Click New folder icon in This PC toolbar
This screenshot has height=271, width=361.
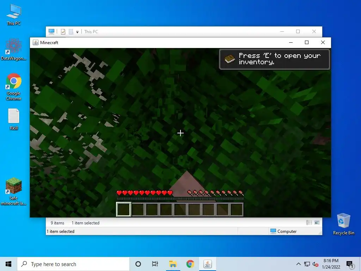tap(71, 31)
